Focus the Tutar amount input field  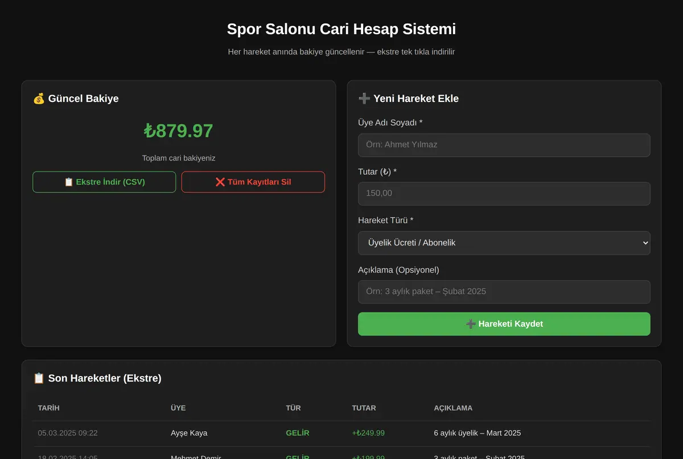tap(504, 194)
